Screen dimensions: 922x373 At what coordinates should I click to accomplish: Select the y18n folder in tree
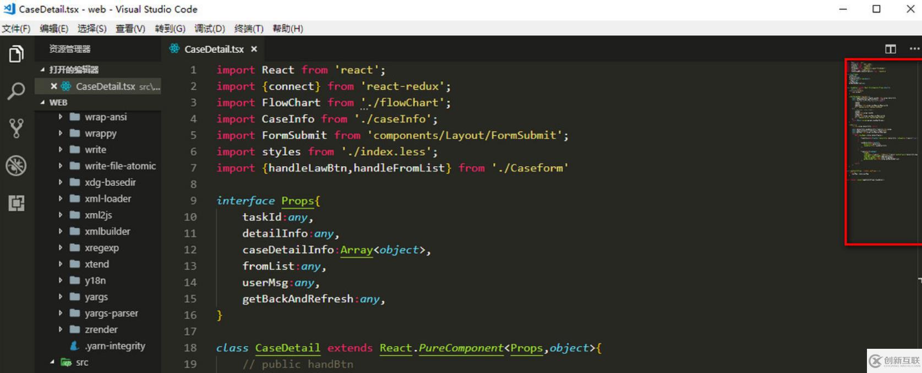[98, 281]
